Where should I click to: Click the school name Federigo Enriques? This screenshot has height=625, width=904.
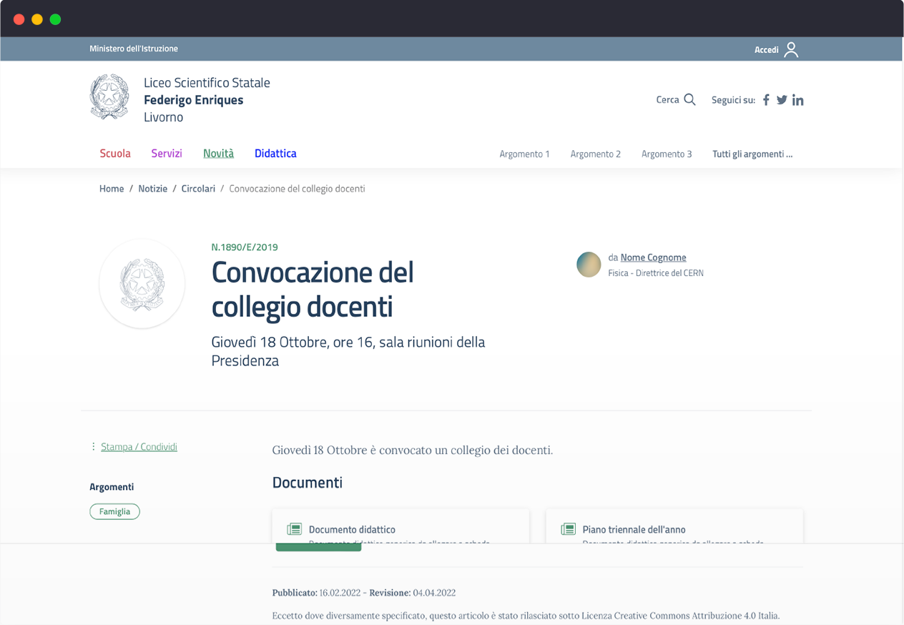[194, 100]
